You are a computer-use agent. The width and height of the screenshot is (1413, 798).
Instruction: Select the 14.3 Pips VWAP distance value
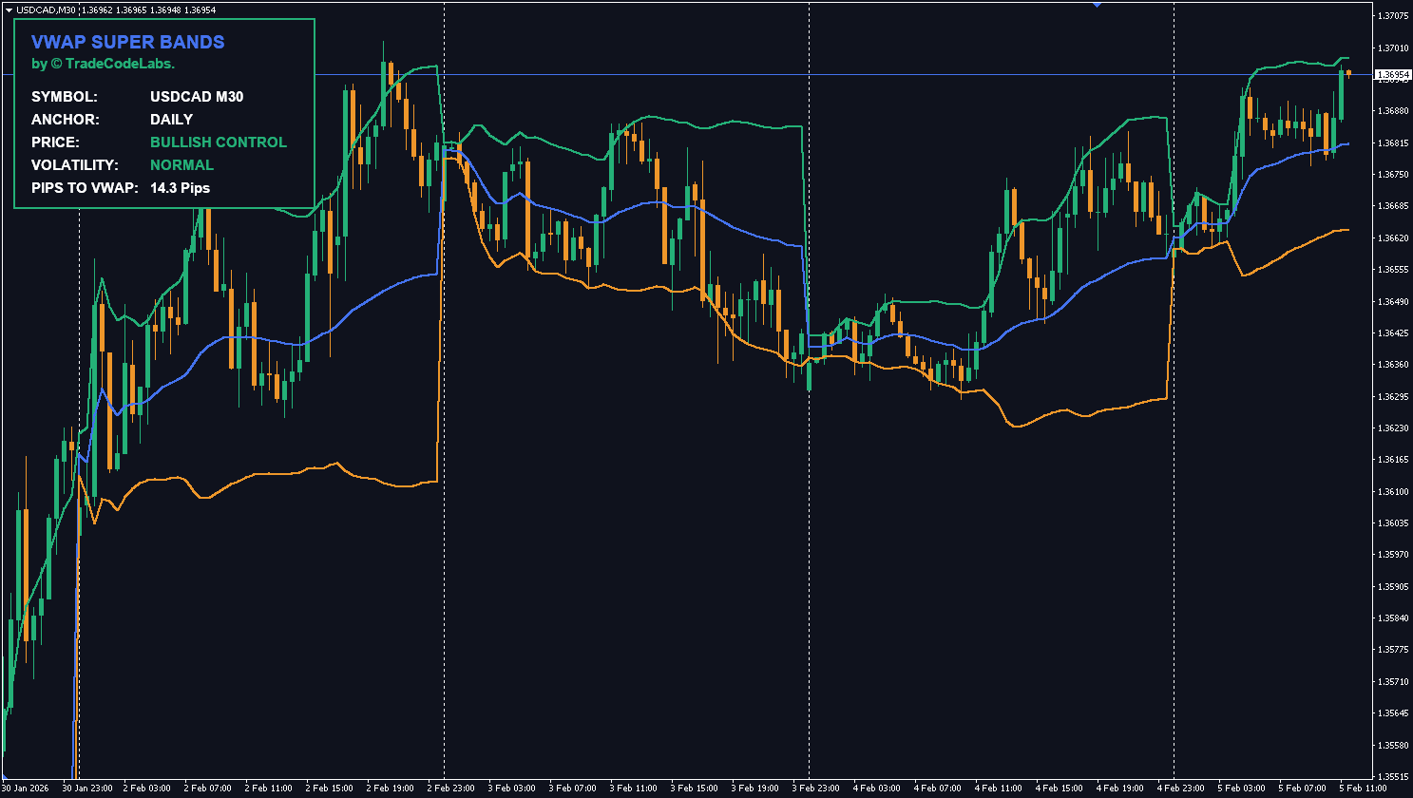[181, 187]
